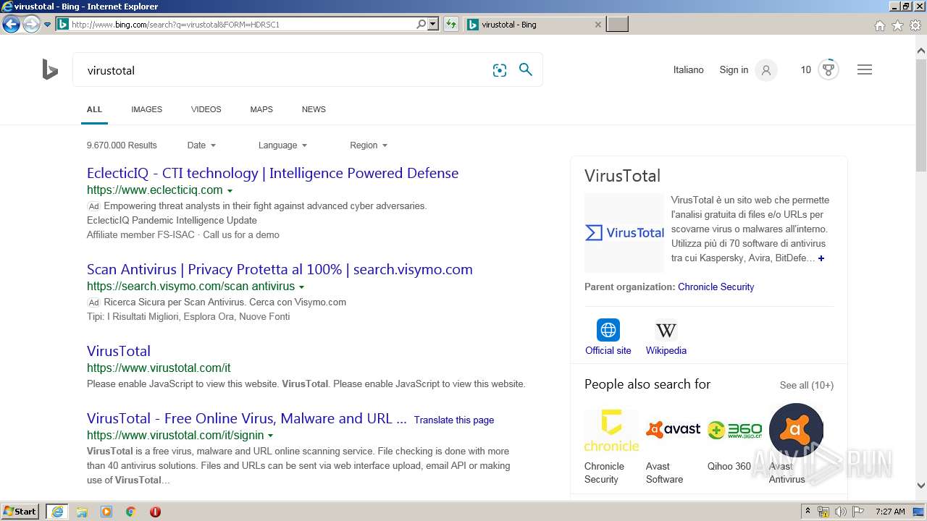The image size is (927, 521).
Task: Click the vertical scrollbar up arrow
Action: [x=920, y=51]
